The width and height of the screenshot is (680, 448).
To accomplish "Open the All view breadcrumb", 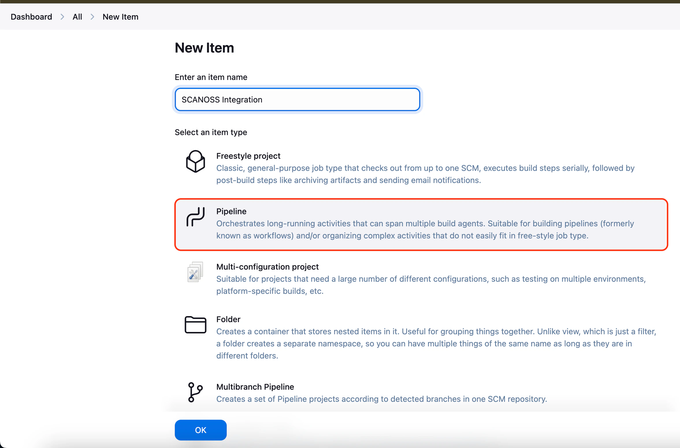I will point(77,17).
